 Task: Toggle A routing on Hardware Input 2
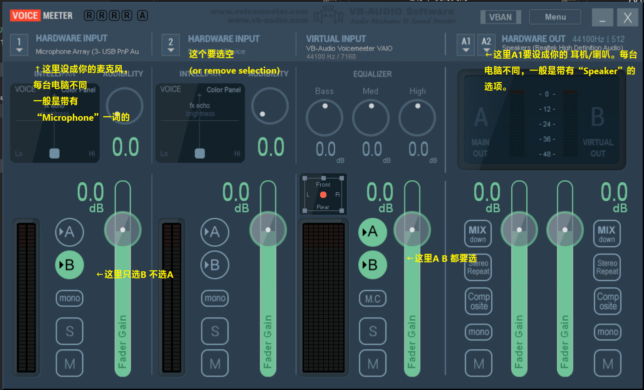(x=214, y=232)
